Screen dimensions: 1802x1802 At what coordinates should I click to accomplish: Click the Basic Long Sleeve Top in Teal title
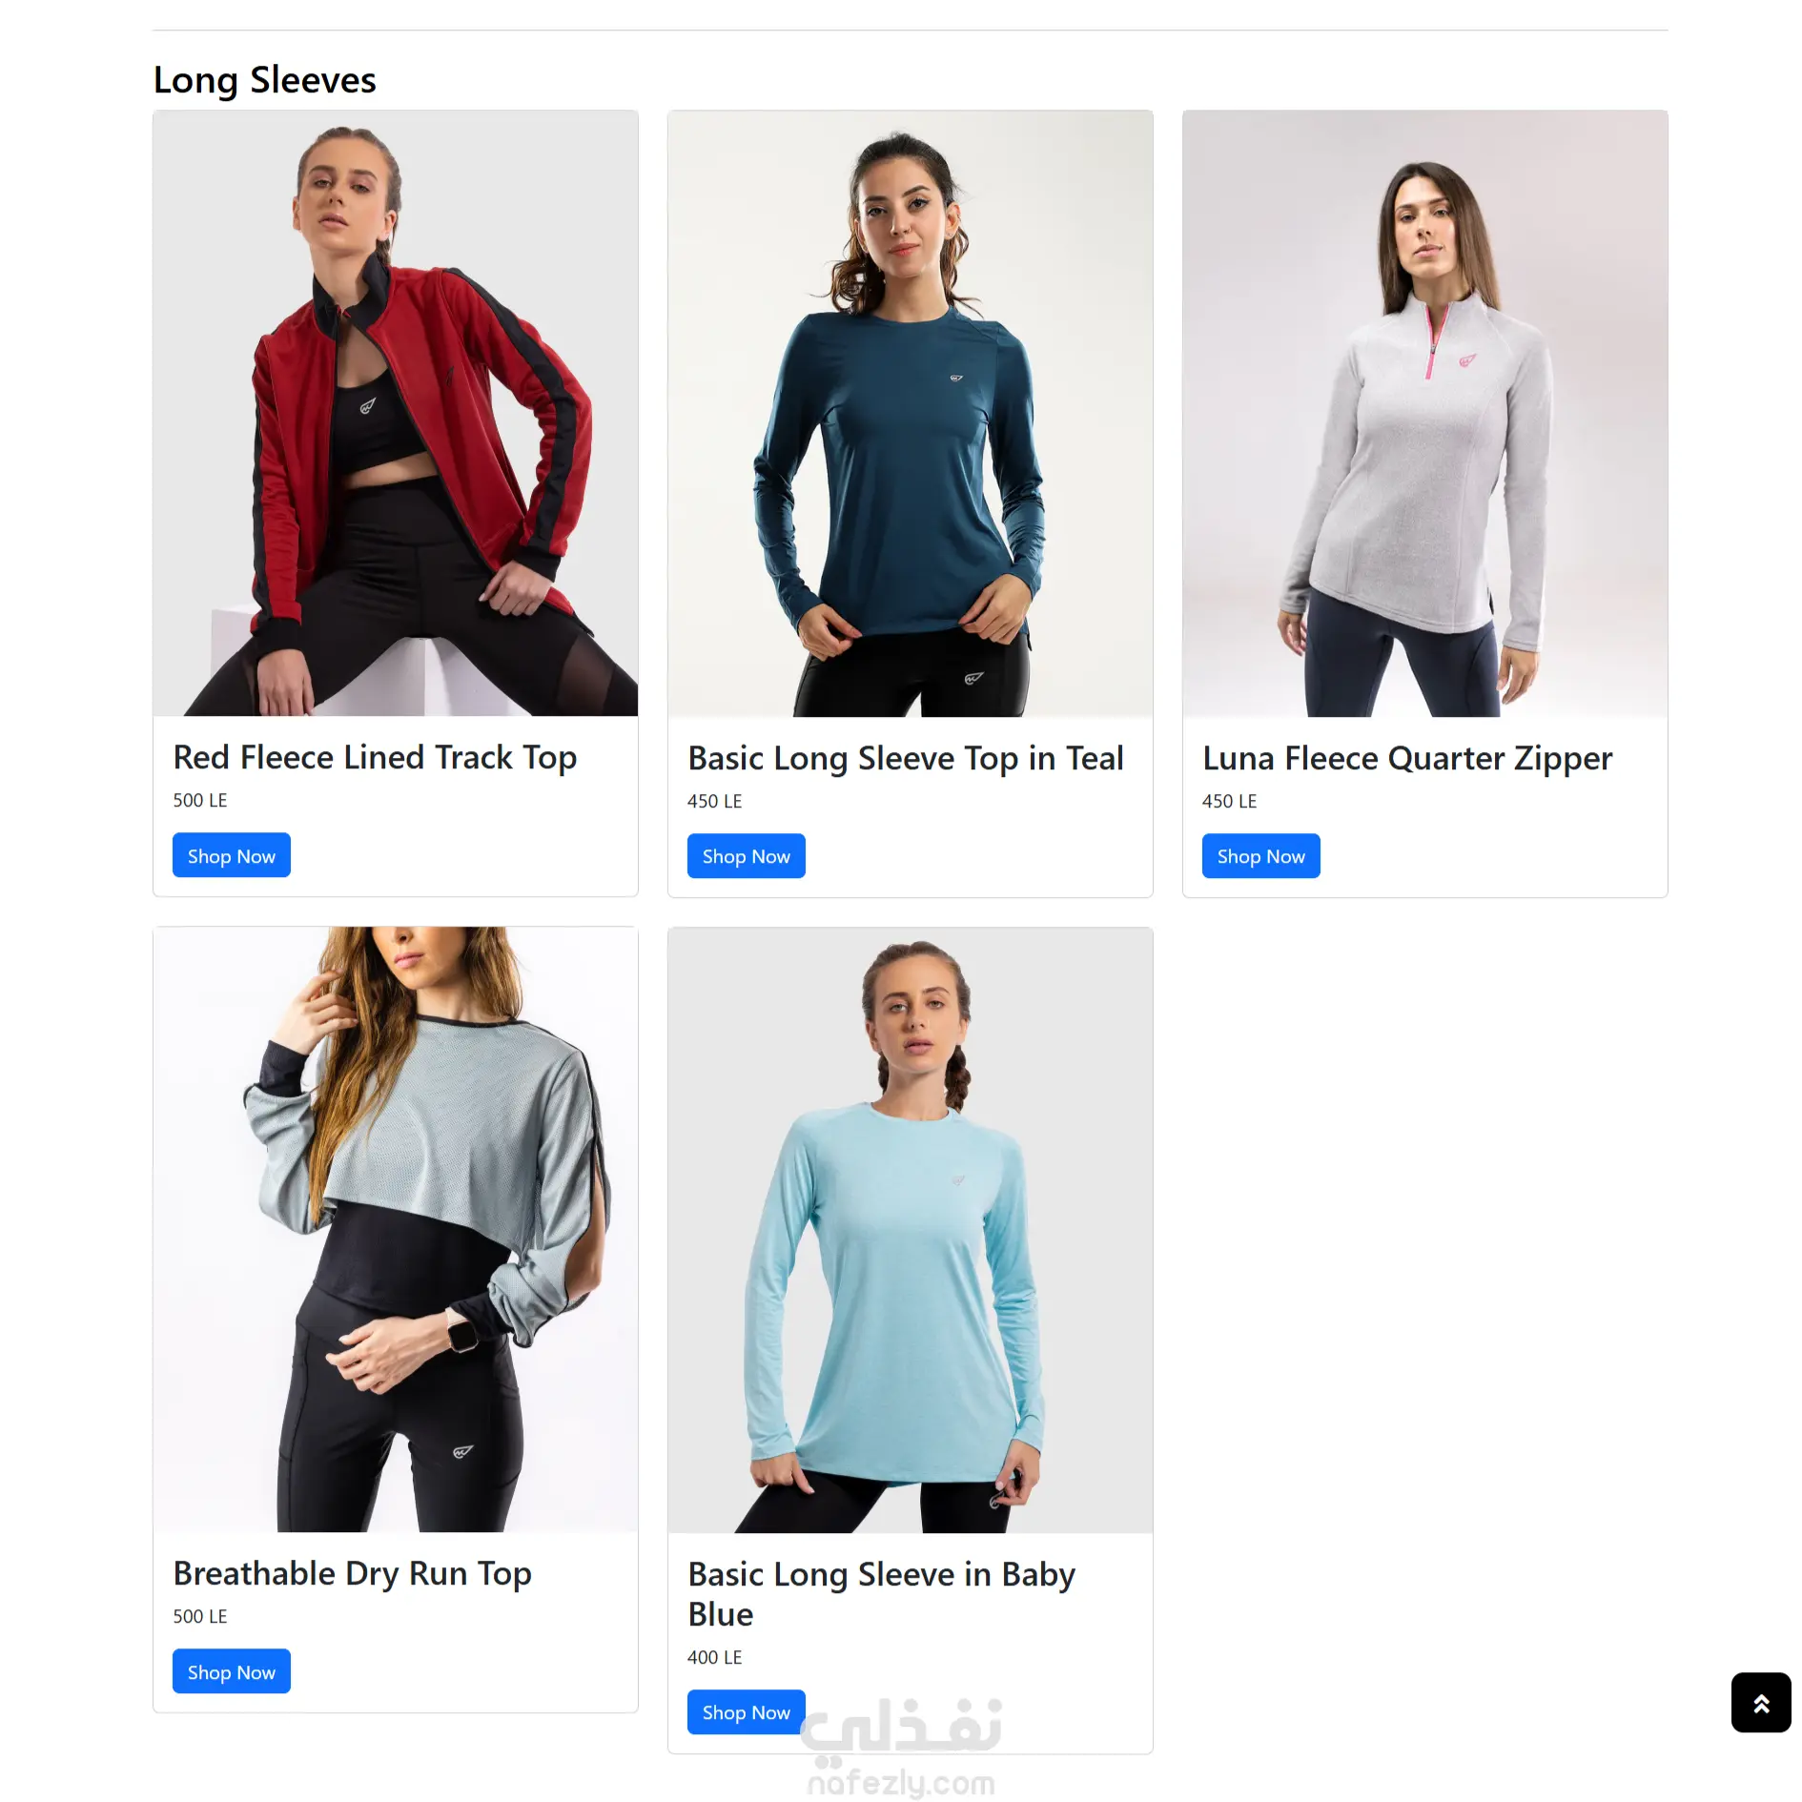pos(906,759)
